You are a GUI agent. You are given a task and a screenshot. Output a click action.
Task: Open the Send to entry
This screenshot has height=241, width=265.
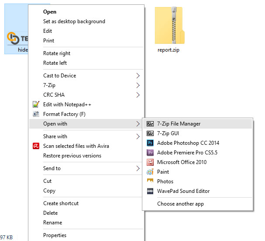click(86, 168)
